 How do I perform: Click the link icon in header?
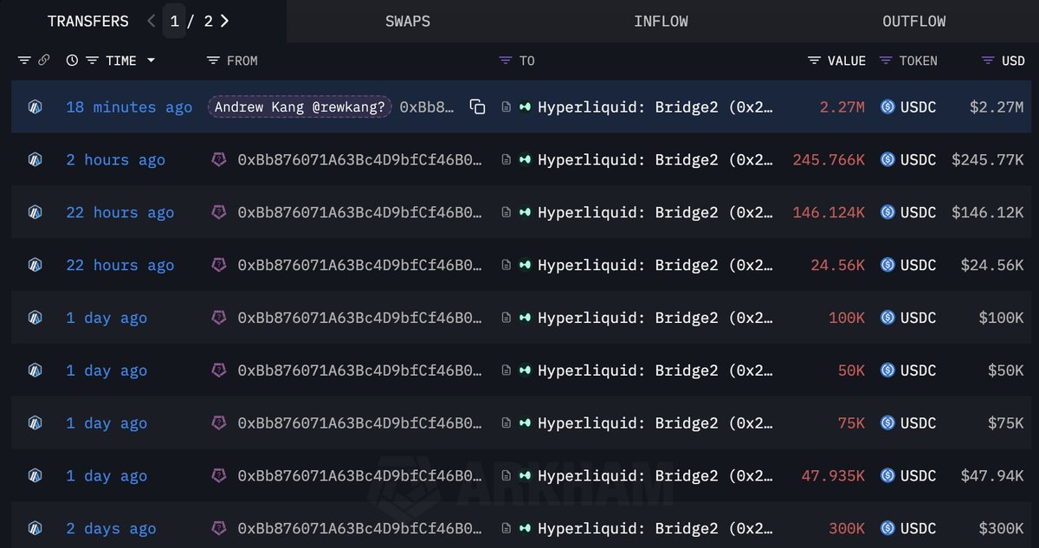[43, 61]
